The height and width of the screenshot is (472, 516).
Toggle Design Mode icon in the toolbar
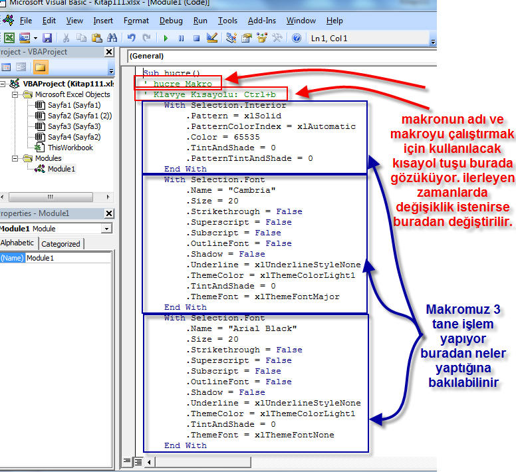tap(212, 39)
